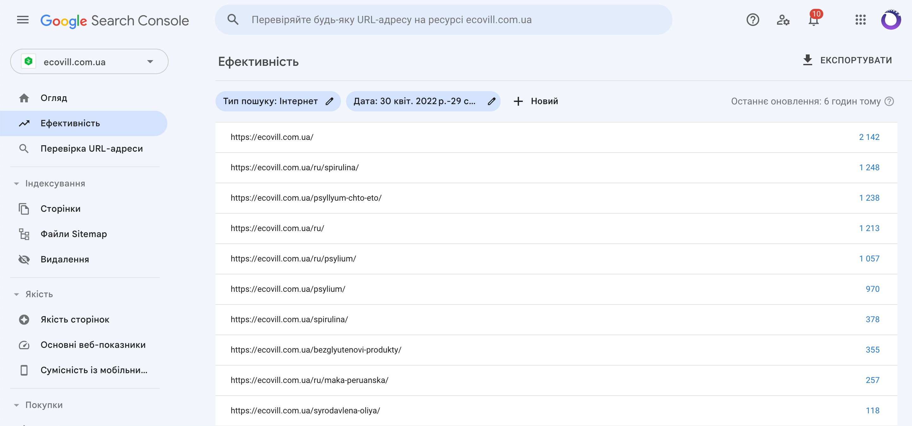The height and width of the screenshot is (426, 912).
Task: Open the ru/spirulina/ page row
Action: tap(556, 167)
